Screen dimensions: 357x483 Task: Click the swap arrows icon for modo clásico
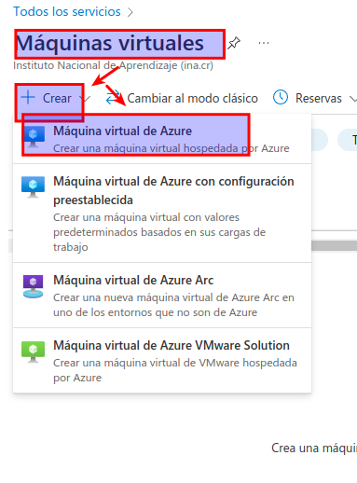click(113, 98)
